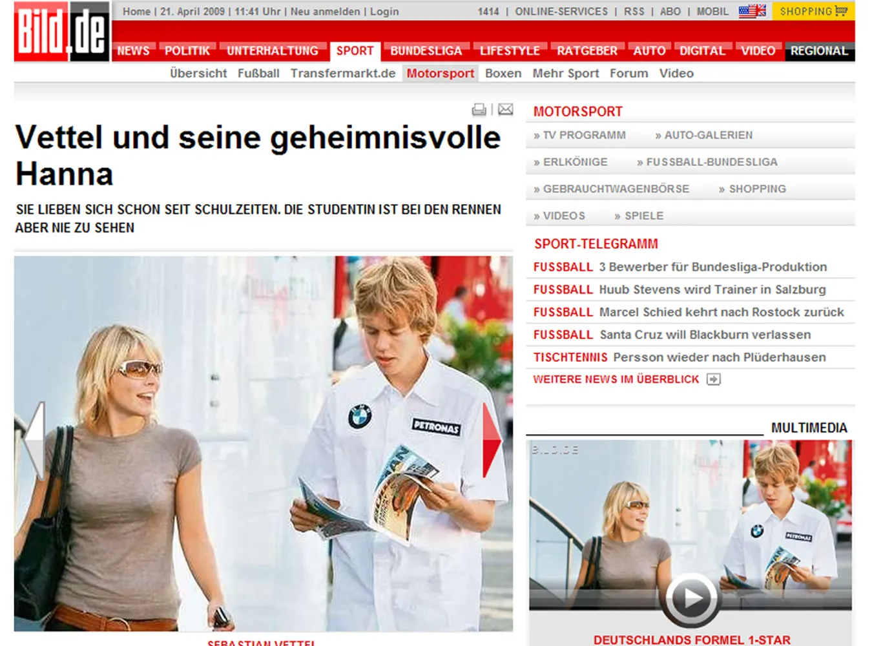The image size is (872, 646).
Task: Open the yellow Shopping cart button
Action: click(813, 11)
